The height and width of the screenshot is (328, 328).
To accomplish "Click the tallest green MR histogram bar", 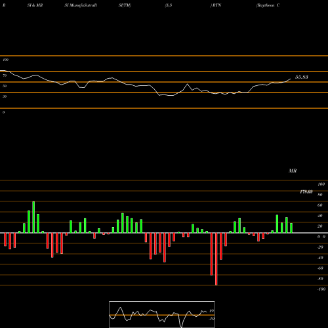I will click(x=33, y=217).
